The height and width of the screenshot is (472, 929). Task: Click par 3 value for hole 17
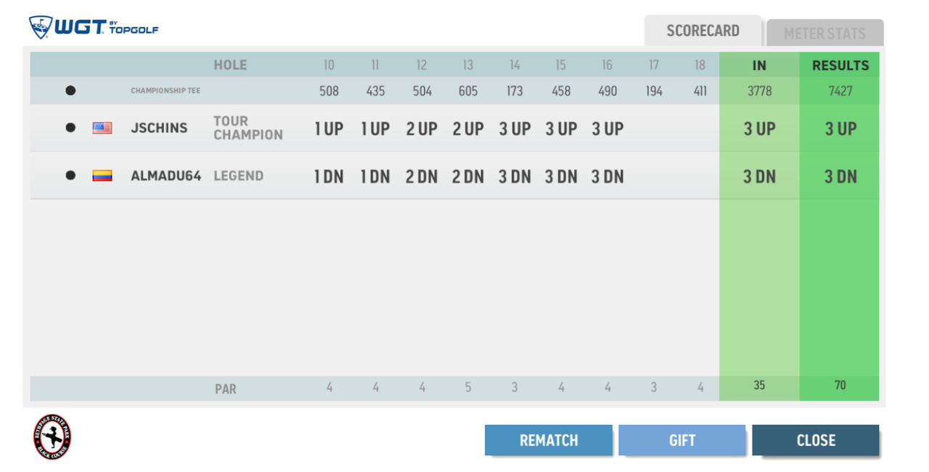click(x=654, y=388)
